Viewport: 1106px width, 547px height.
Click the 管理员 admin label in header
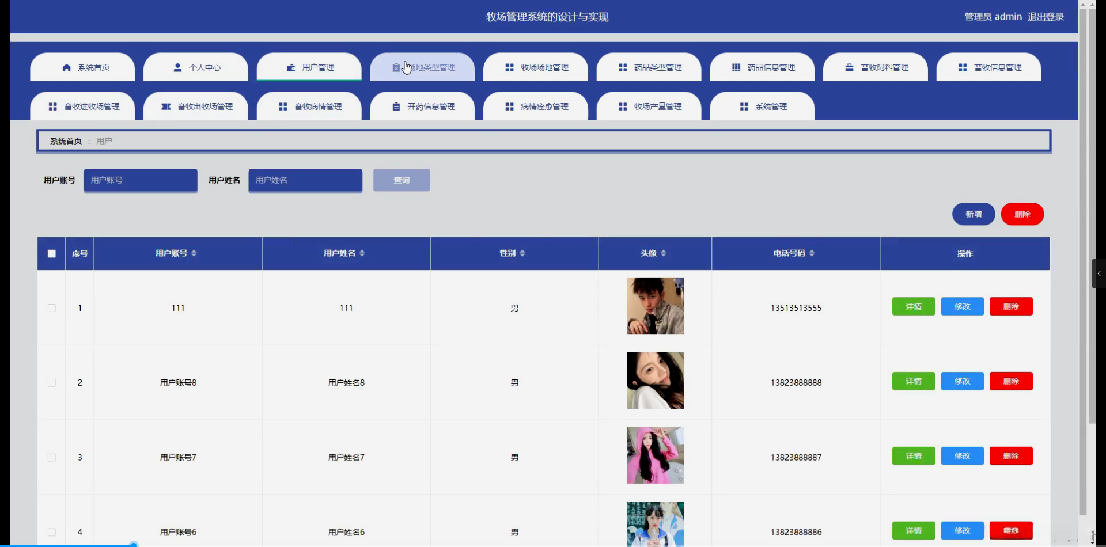point(993,17)
